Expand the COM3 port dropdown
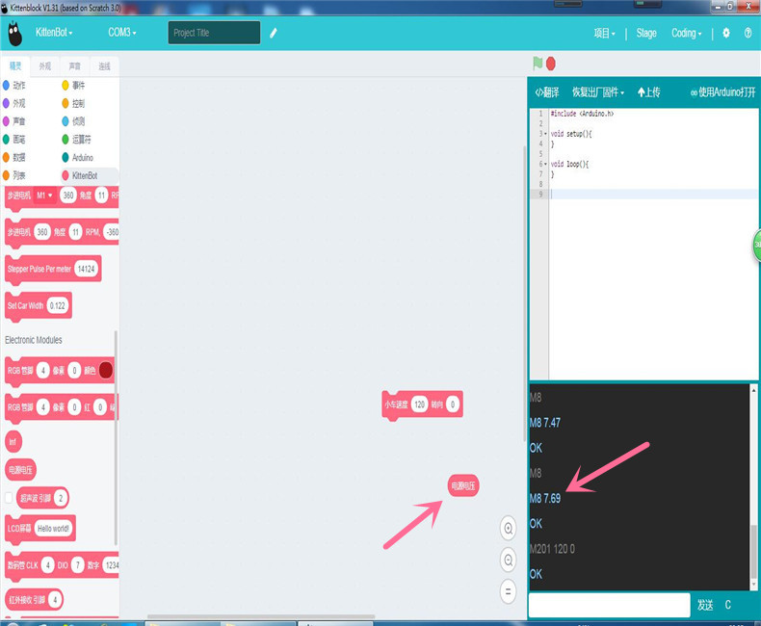The width and height of the screenshot is (761, 626). (121, 33)
